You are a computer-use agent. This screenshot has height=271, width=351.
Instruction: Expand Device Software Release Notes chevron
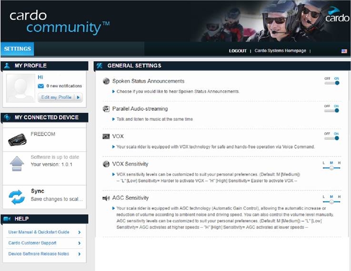79,254
